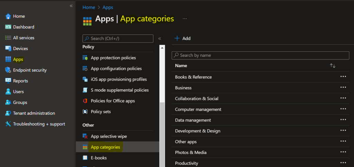Click the Groups people icon
This screenshot has width=354, height=167.
click(x=8, y=102)
